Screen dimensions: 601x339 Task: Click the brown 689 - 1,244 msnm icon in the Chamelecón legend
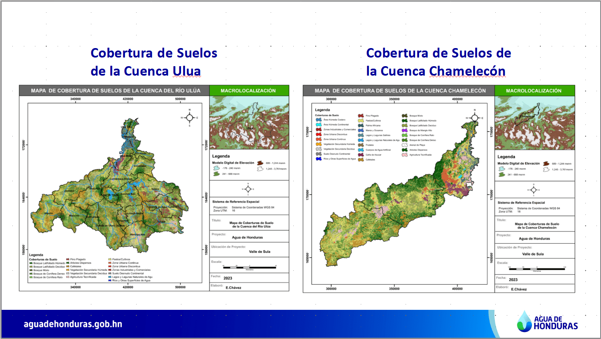tap(546, 164)
